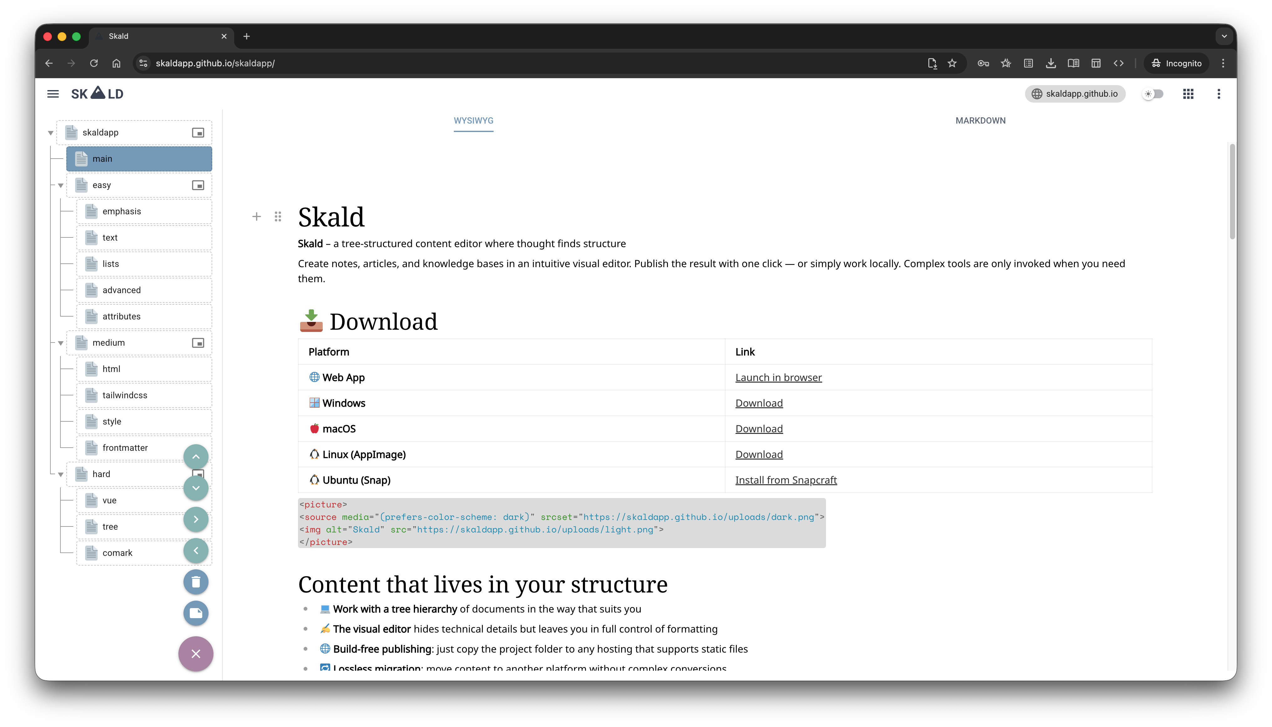Open a new browser tab

pos(246,37)
